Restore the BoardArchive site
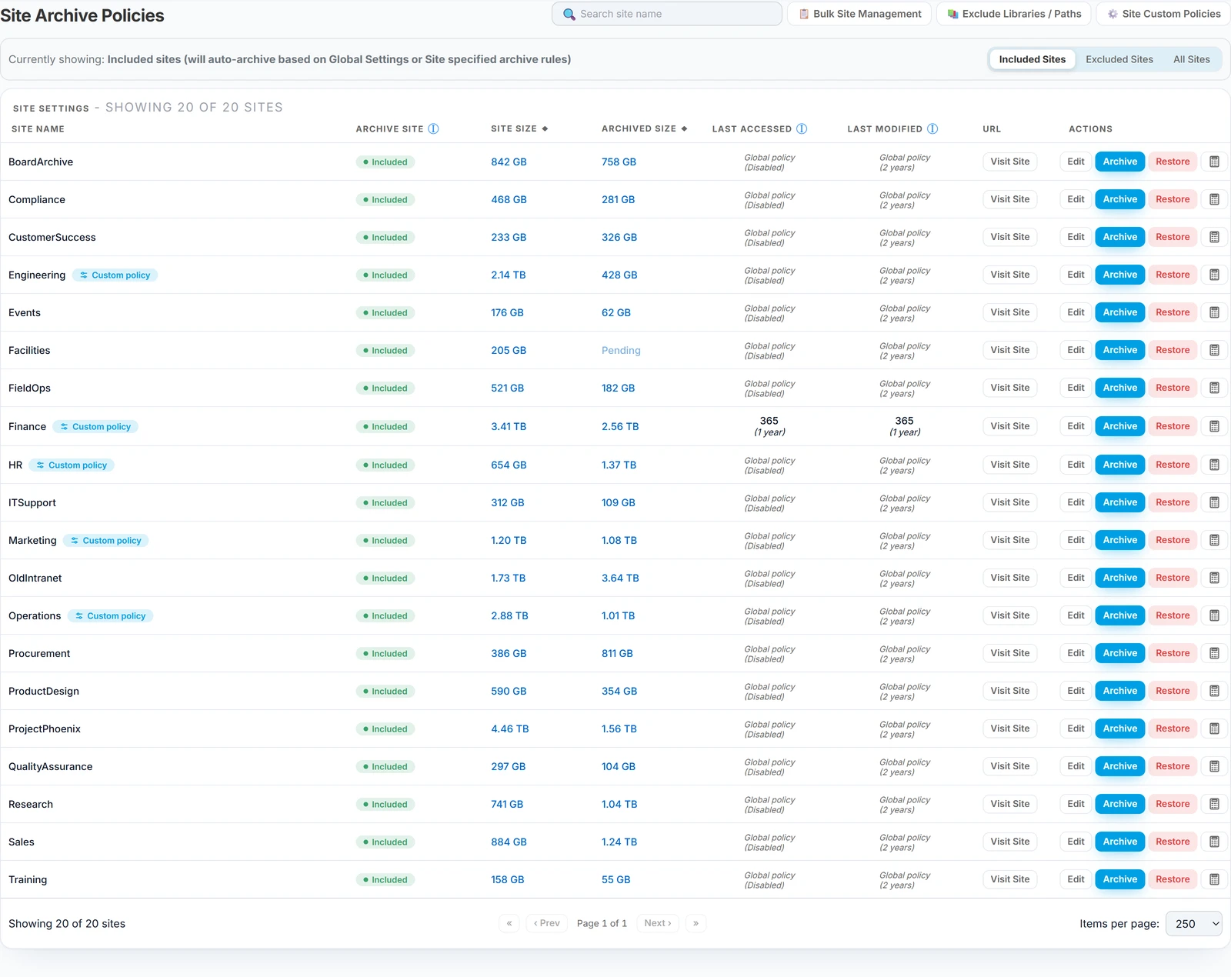 [x=1173, y=162]
